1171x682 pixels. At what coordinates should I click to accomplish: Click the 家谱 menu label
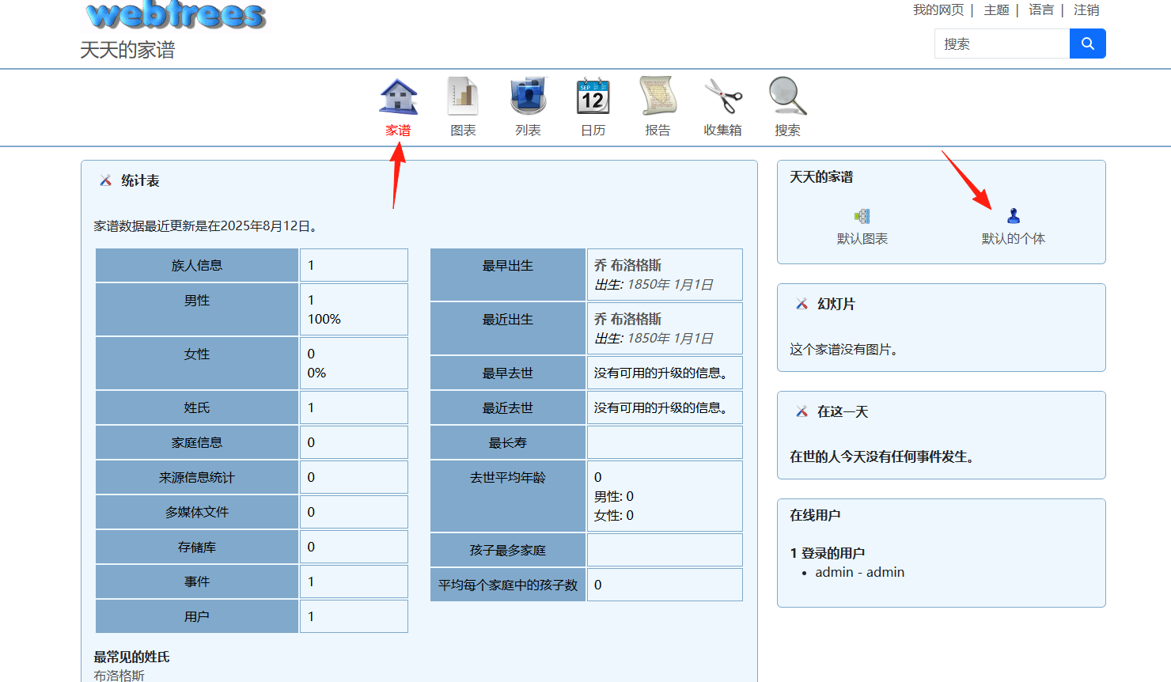399,131
